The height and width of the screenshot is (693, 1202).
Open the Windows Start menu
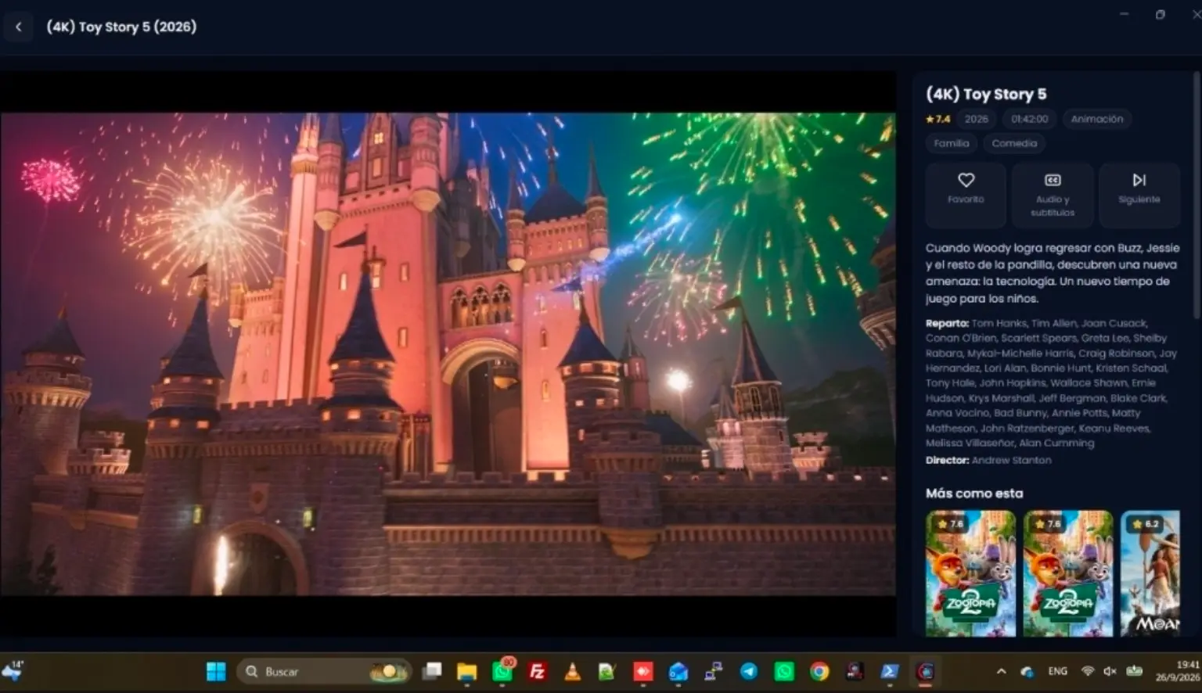coord(216,671)
